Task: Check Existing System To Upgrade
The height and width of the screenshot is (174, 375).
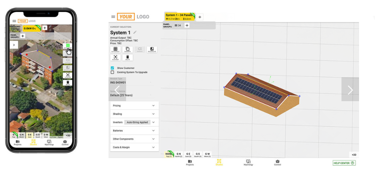Action: pyautogui.click(x=112, y=72)
